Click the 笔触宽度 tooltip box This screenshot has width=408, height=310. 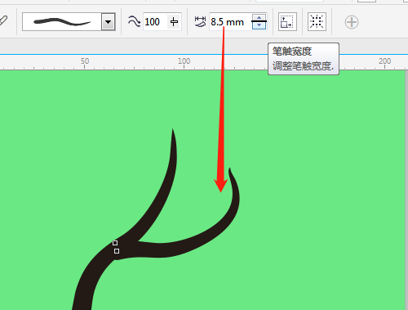click(304, 59)
